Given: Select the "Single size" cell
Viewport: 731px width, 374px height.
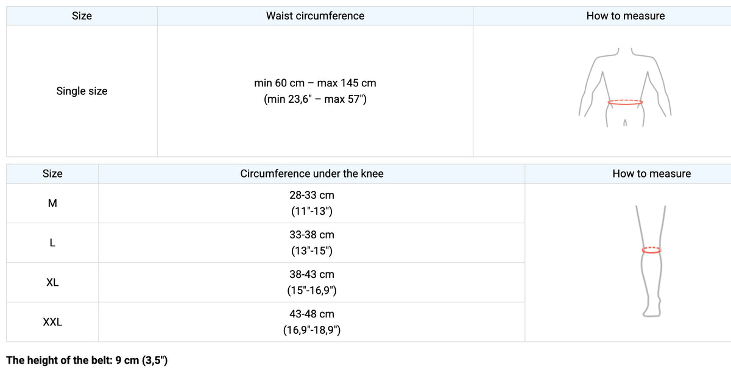Looking at the screenshot, I should click(82, 91).
